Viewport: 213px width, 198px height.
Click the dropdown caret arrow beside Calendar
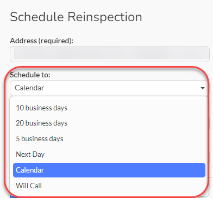(203, 88)
